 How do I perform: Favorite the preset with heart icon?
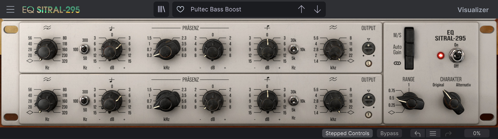coord(180,9)
